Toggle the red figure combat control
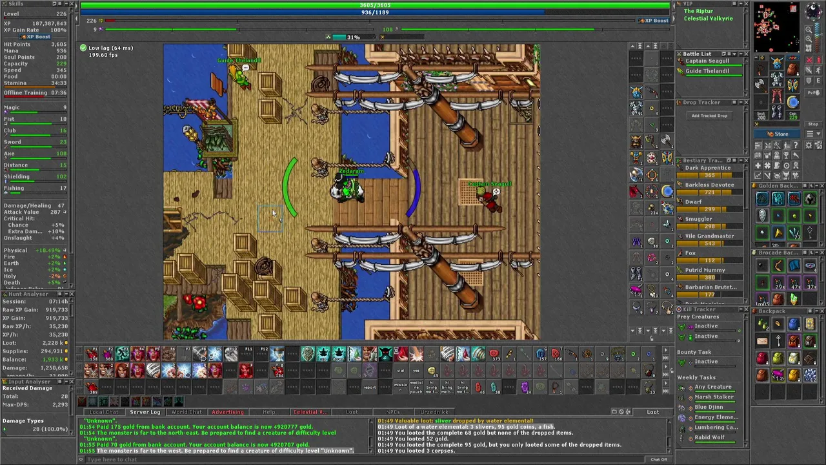The height and width of the screenshot is (465, 826). click(818, 60)
